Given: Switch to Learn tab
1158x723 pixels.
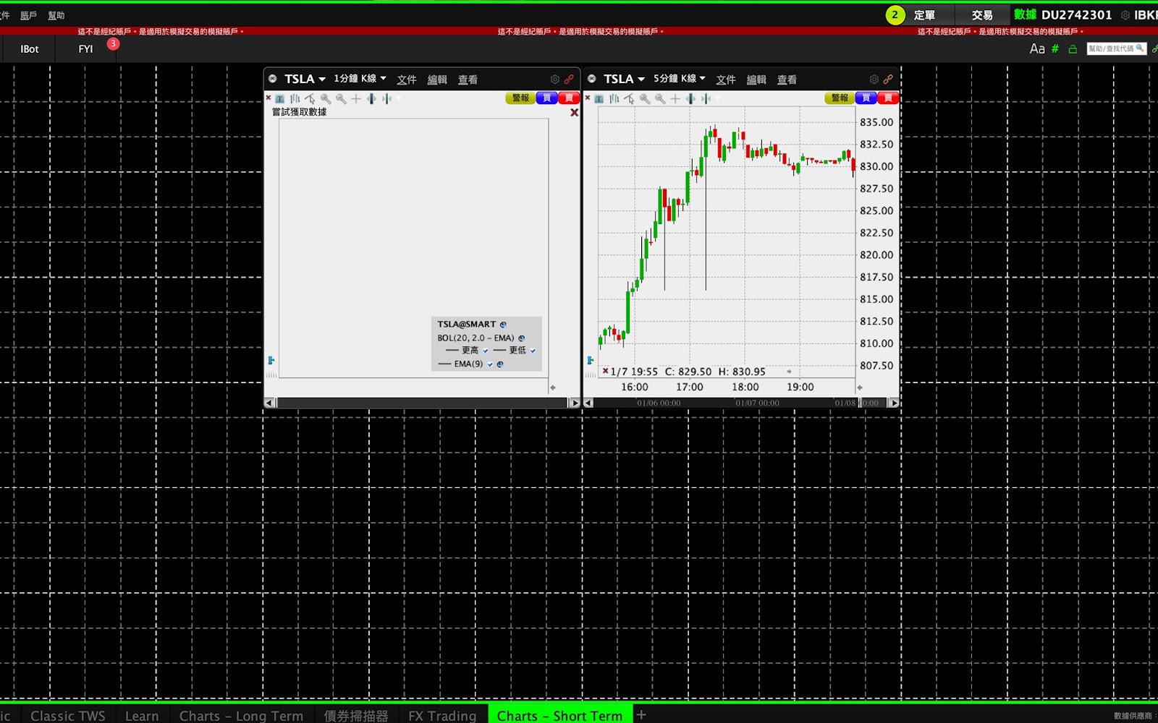Looking at the screenshot, I should 142,715.
